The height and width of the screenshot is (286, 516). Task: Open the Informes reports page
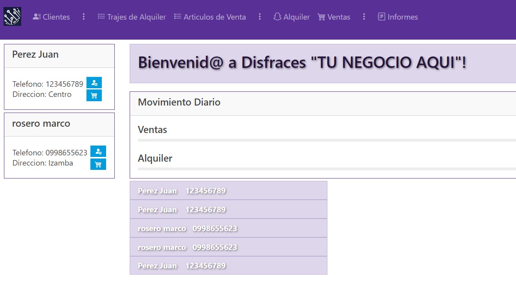pos(398,17)
